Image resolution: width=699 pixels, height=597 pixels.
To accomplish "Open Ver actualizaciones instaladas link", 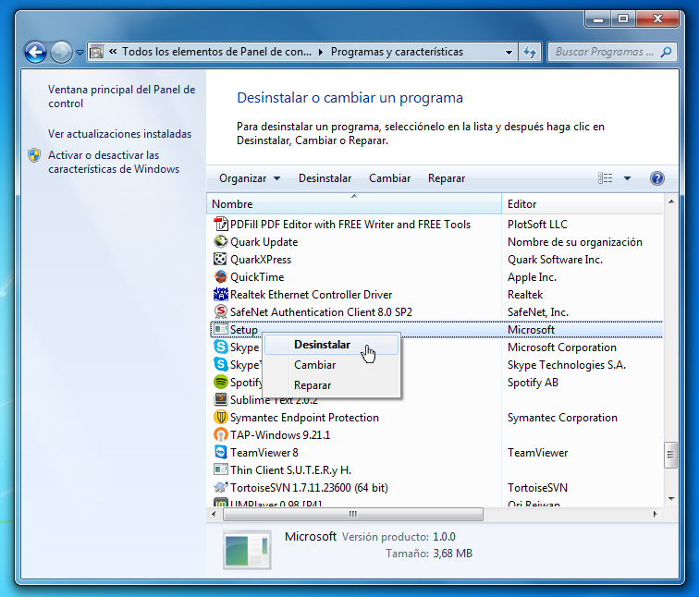I will point(119,134).
